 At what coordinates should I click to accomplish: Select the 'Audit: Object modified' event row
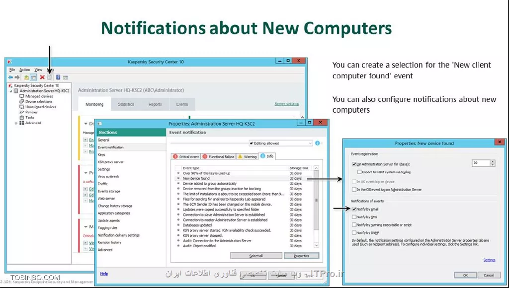244,246
